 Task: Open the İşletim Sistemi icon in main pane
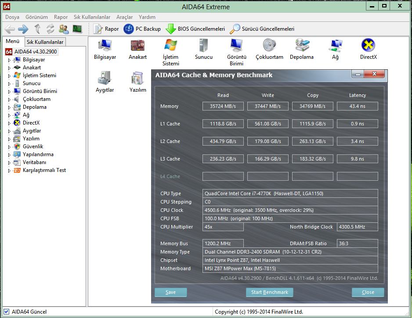(x=171, y=53)
